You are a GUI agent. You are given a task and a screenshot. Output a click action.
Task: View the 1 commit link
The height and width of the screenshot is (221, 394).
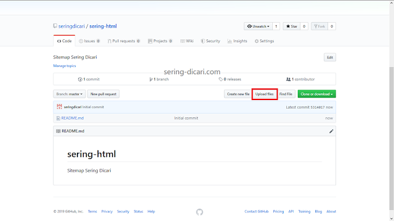[89, 79]
